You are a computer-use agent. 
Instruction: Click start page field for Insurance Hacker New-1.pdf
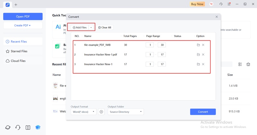pyautogui.click(x=150, y=54)
